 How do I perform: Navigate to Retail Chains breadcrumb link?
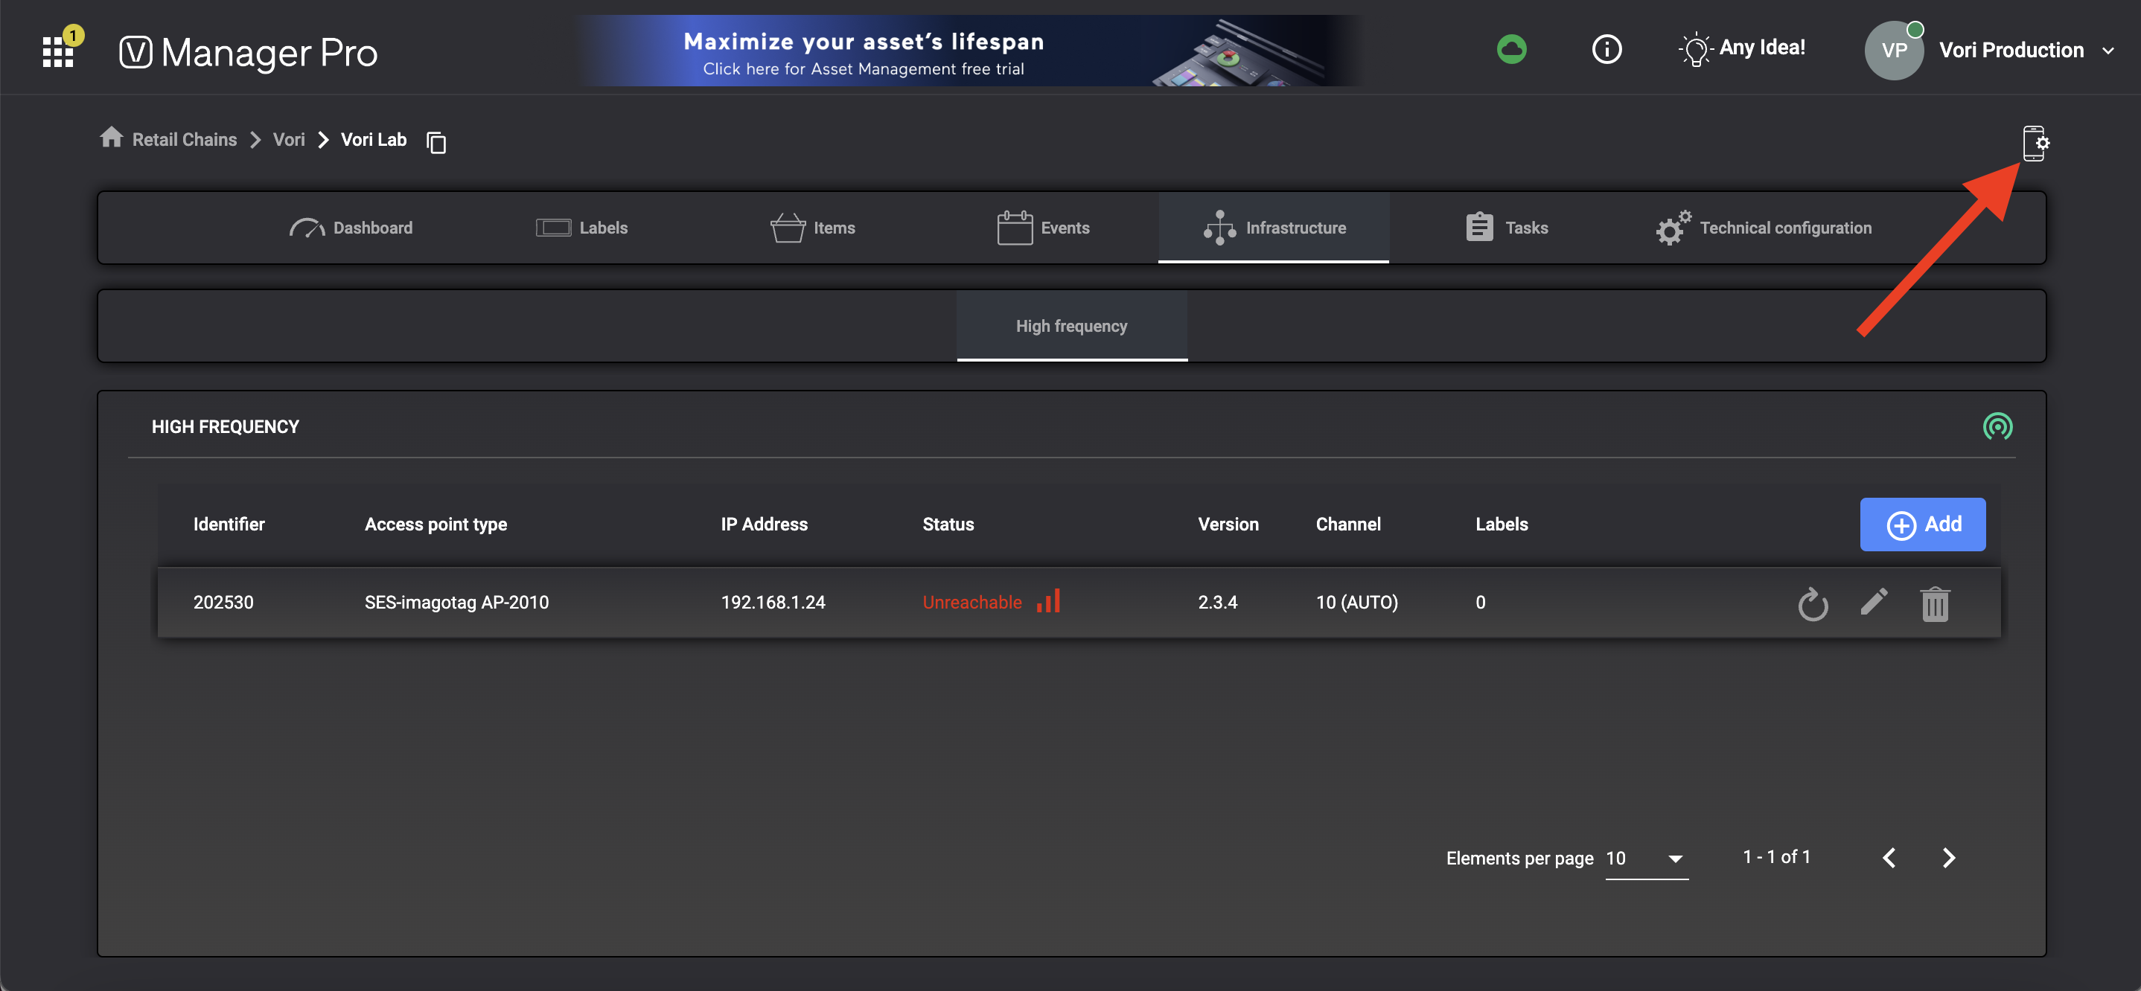[184, 140]
